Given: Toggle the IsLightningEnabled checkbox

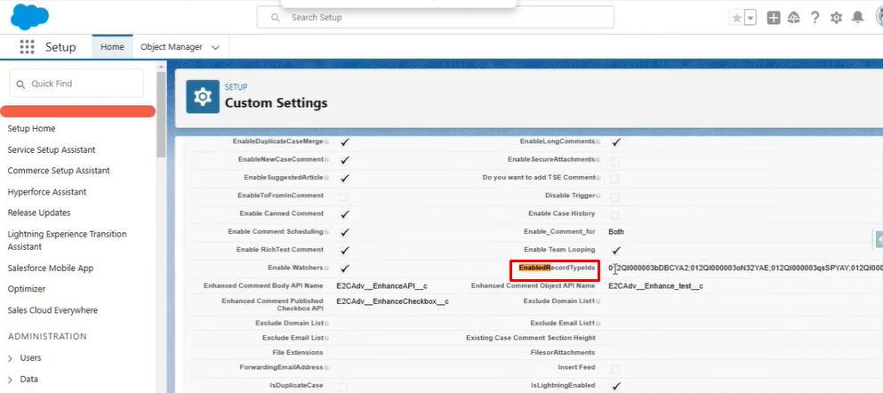Looking at the screenshot, I should coord(616,386).
